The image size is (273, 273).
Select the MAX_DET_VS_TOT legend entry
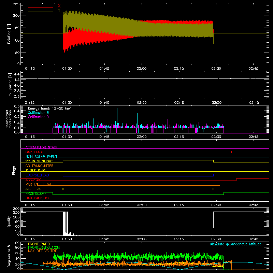tap(42, 251)
